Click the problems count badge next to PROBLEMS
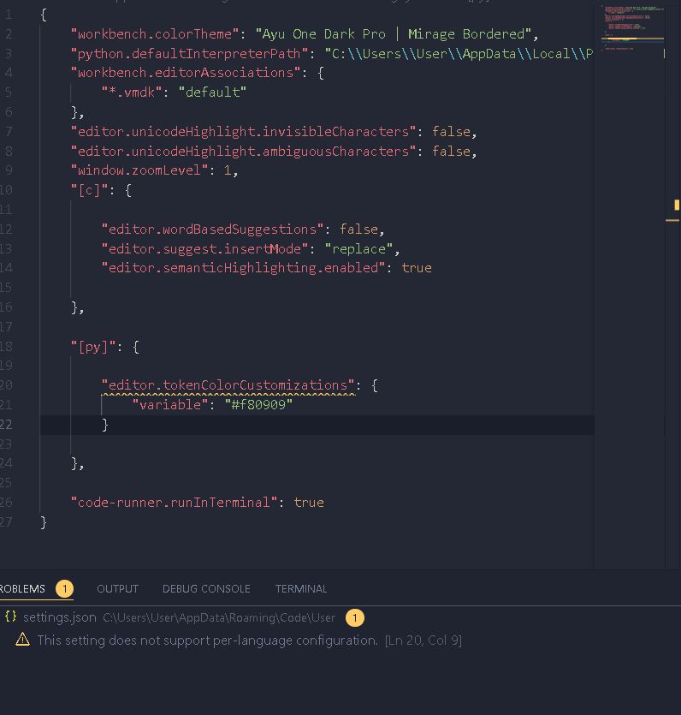681x715 pixels. (65, 588)
